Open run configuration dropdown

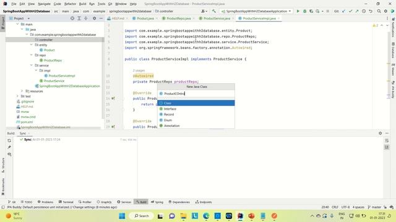pyautogui.click(x=256, y=11)
